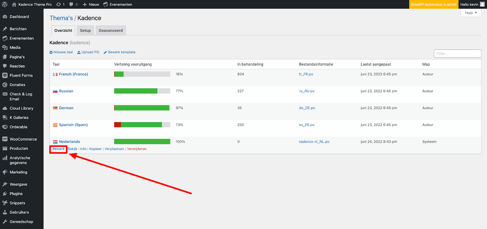Open the German language link

coord(66,108)
